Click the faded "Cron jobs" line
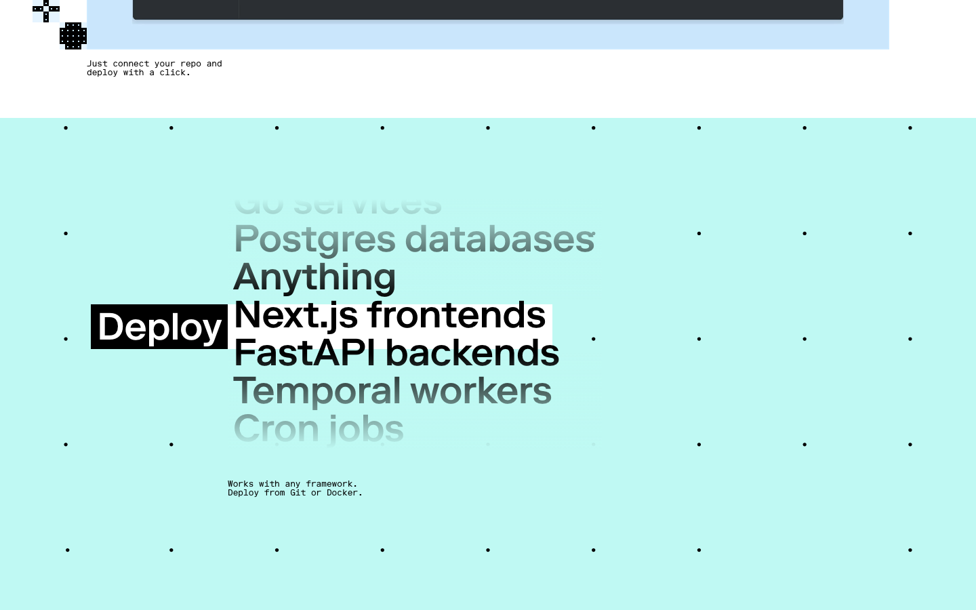 [319, 429]
